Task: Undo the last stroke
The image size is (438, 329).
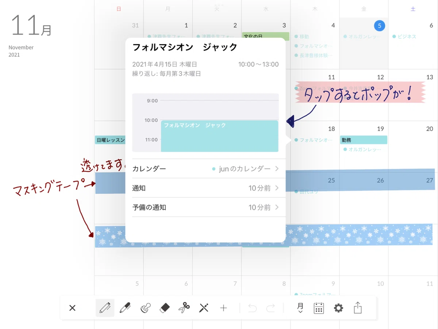Action: pyautogui.click(x=252, y=308)
